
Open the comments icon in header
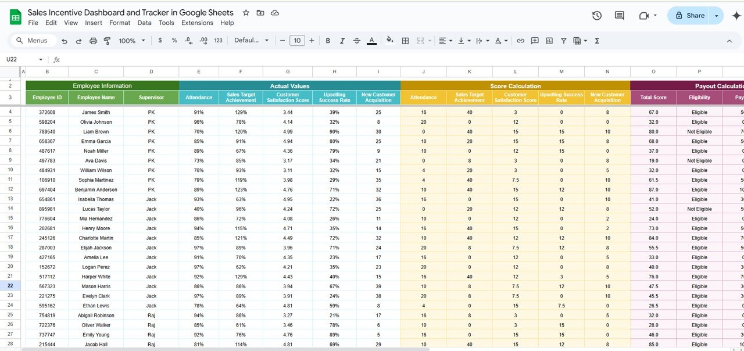point(620,16)
